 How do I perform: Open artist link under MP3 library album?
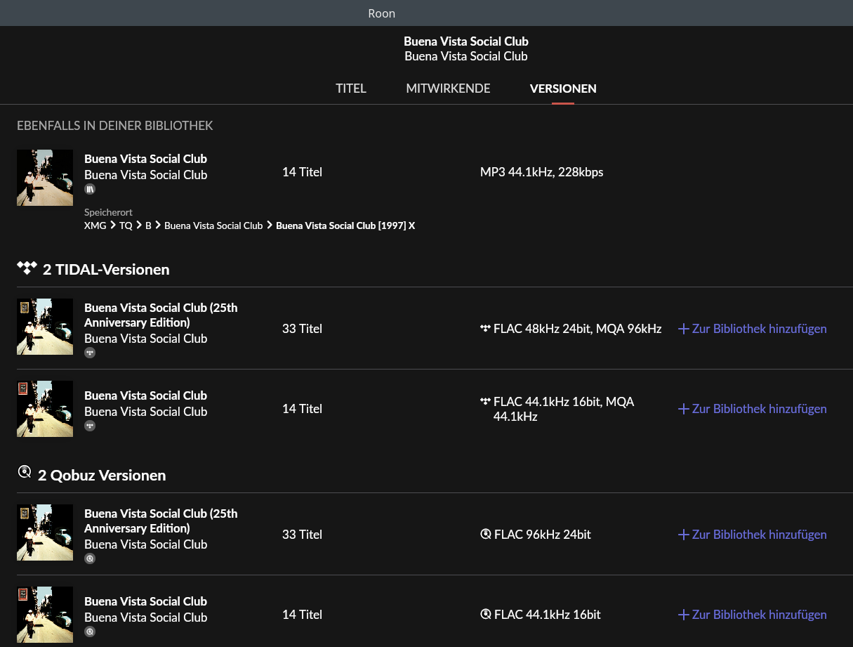click(x=145, y=175)
